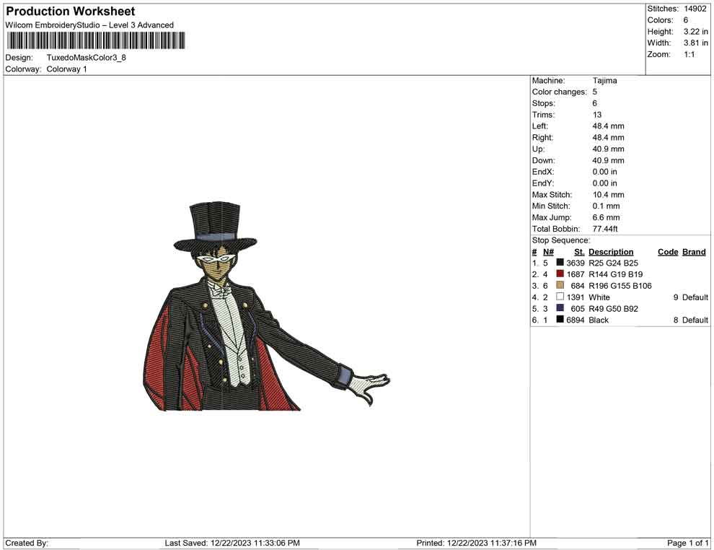The width and height of the screenshot is (714, 550).
Task: Click design name 'TuxedoMaskColor3_8'
Action: 86,58
